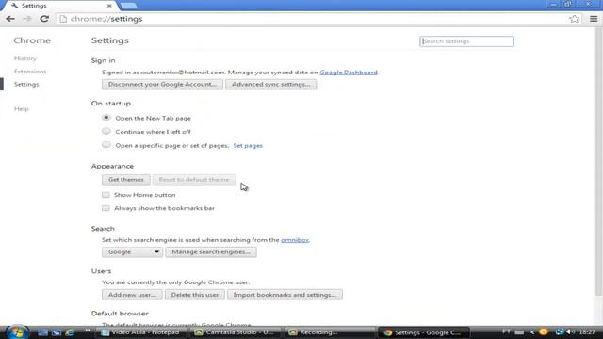This screenshot has height=339, width=603.
Task: Select Settings in the sidebar
Action: 26,84
